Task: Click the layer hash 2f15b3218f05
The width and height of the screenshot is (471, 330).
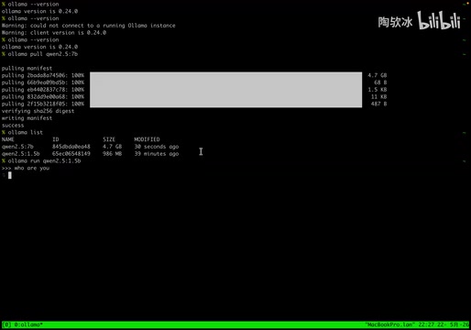Action: pos(46,104)
